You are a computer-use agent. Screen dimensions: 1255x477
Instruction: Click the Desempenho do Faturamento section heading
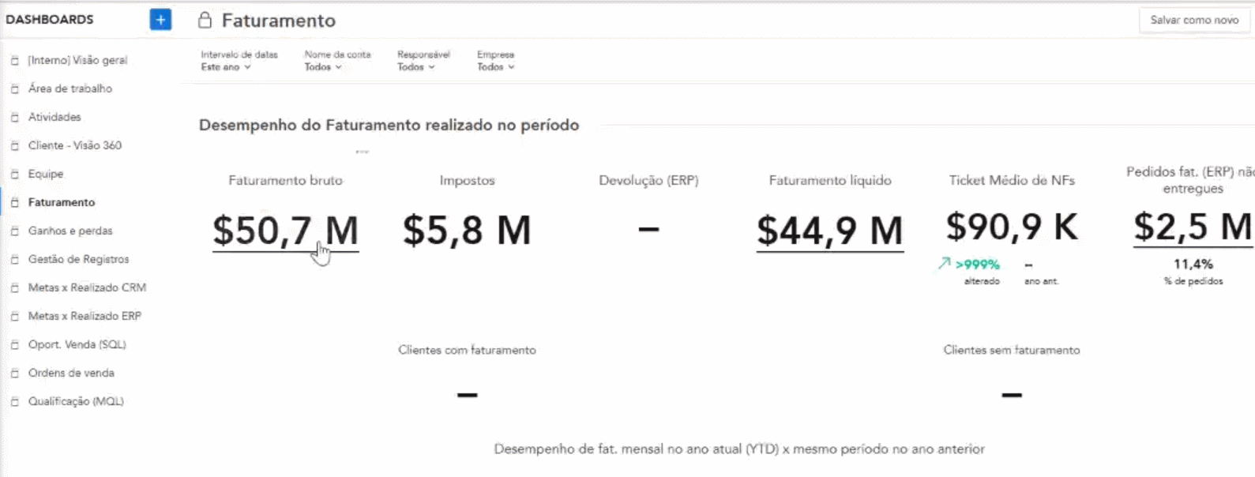[389, 125]
